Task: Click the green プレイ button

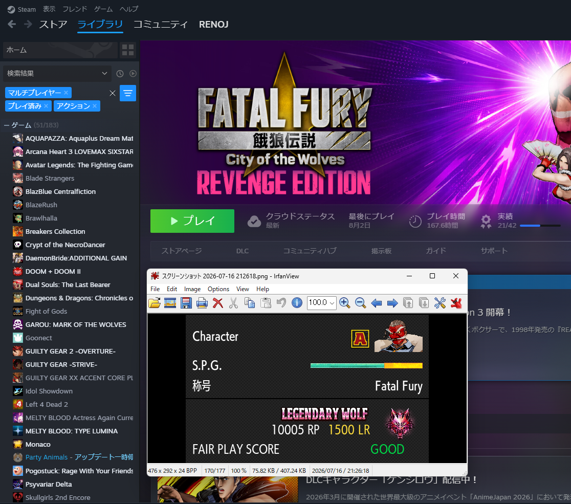Action: [x=192, y=221]
